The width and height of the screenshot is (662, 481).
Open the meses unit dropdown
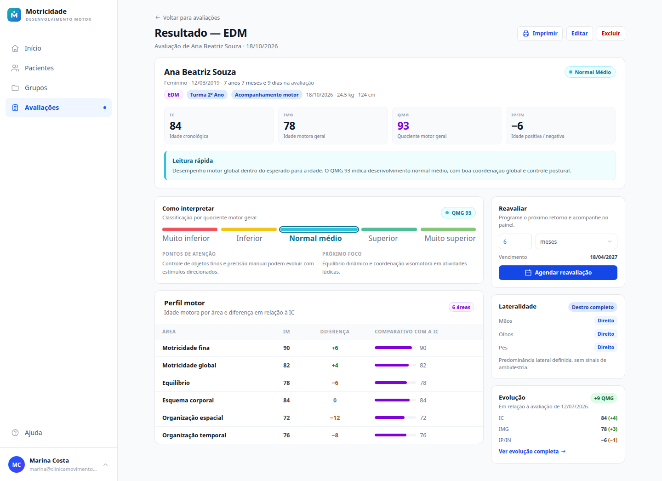click(x=576, y=241)
